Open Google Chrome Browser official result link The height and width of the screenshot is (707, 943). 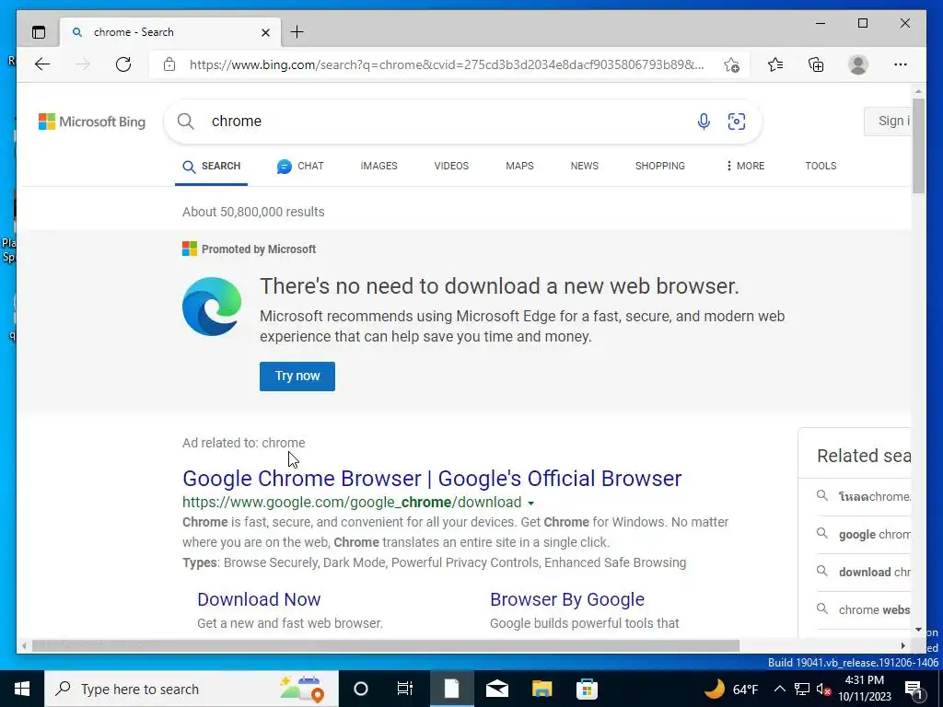coord(432,479)
